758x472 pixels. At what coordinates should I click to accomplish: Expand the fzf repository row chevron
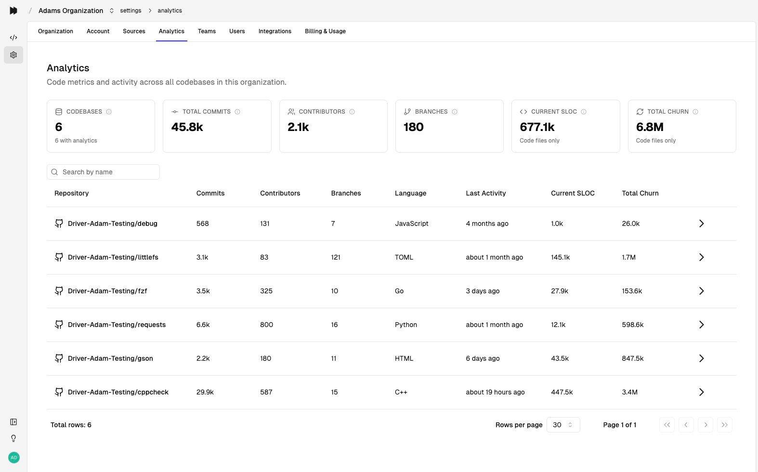[x=702, y=291]
